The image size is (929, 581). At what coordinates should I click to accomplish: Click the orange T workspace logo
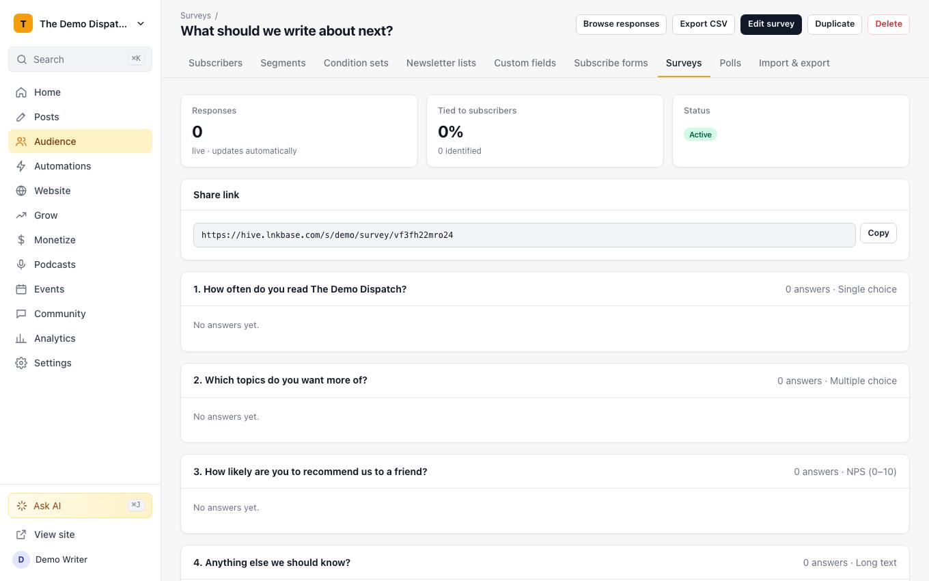tap(23, 24)
